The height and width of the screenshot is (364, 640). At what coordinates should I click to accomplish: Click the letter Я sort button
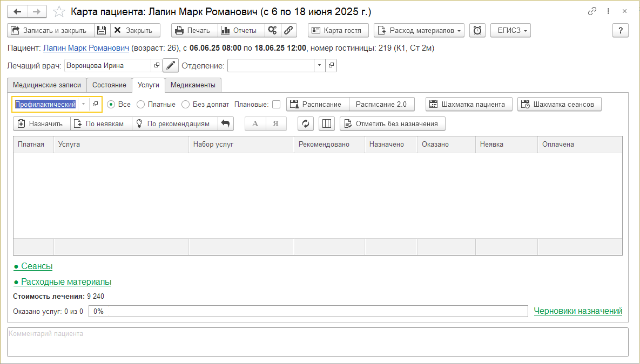[x=276, y=123]
